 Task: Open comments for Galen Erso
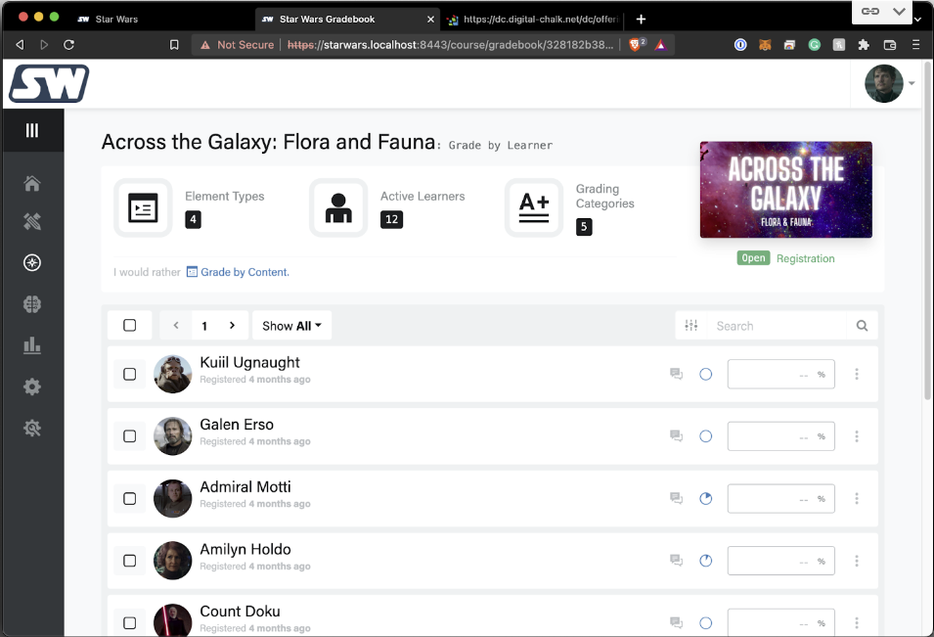676,436
